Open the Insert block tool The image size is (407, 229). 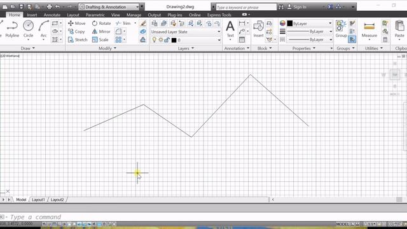click(259, 29)
